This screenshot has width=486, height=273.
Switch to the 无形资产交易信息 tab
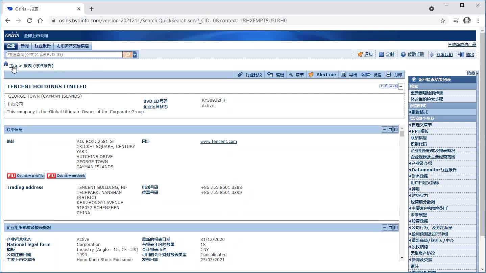tap(73, 46)
